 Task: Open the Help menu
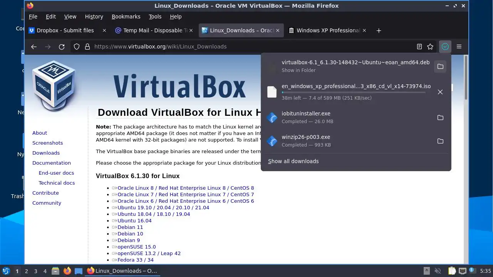(x=176, y=17)
